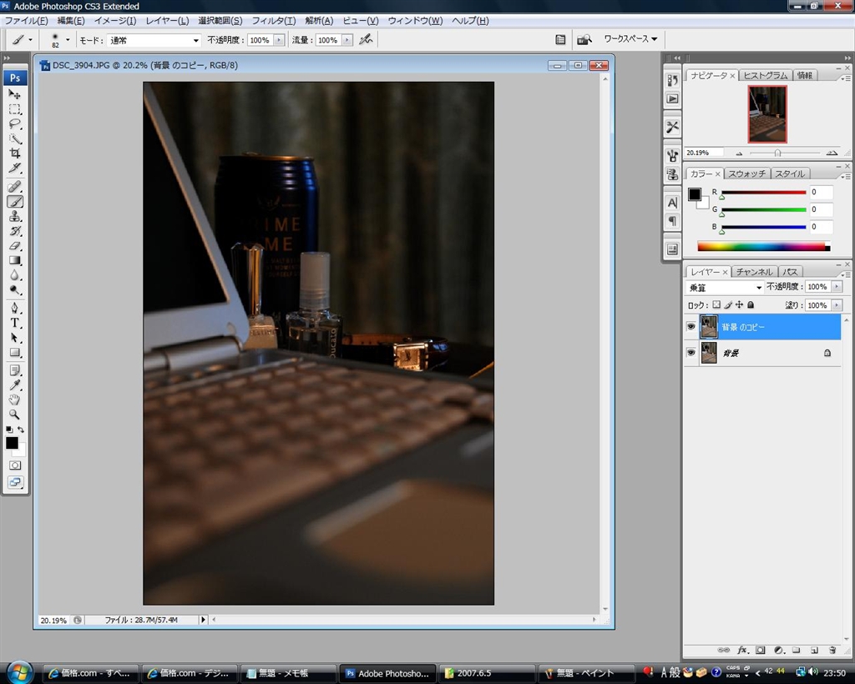855x684 pixels.
Task: Open the brush モード dropdown
Action: pos(154,40)
